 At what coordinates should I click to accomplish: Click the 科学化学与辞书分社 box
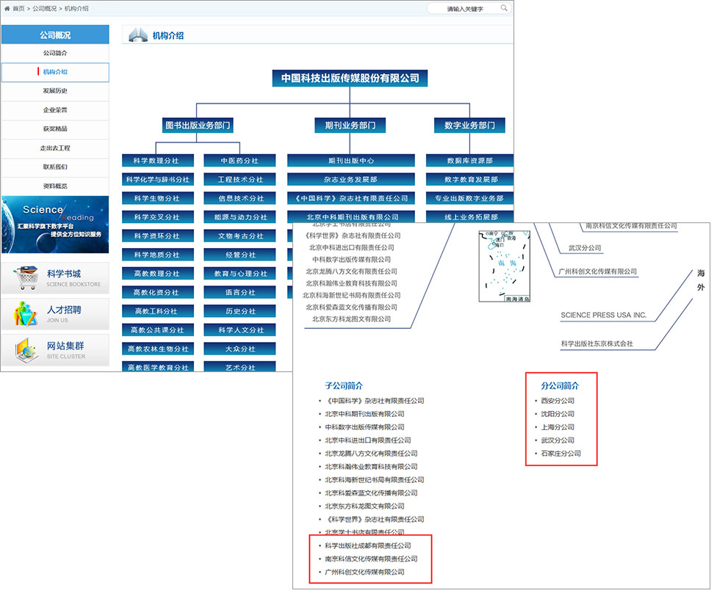tap(158, 180)
